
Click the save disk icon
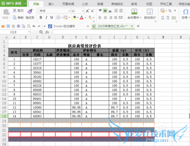pyautogui.click(x=8, y=26)
